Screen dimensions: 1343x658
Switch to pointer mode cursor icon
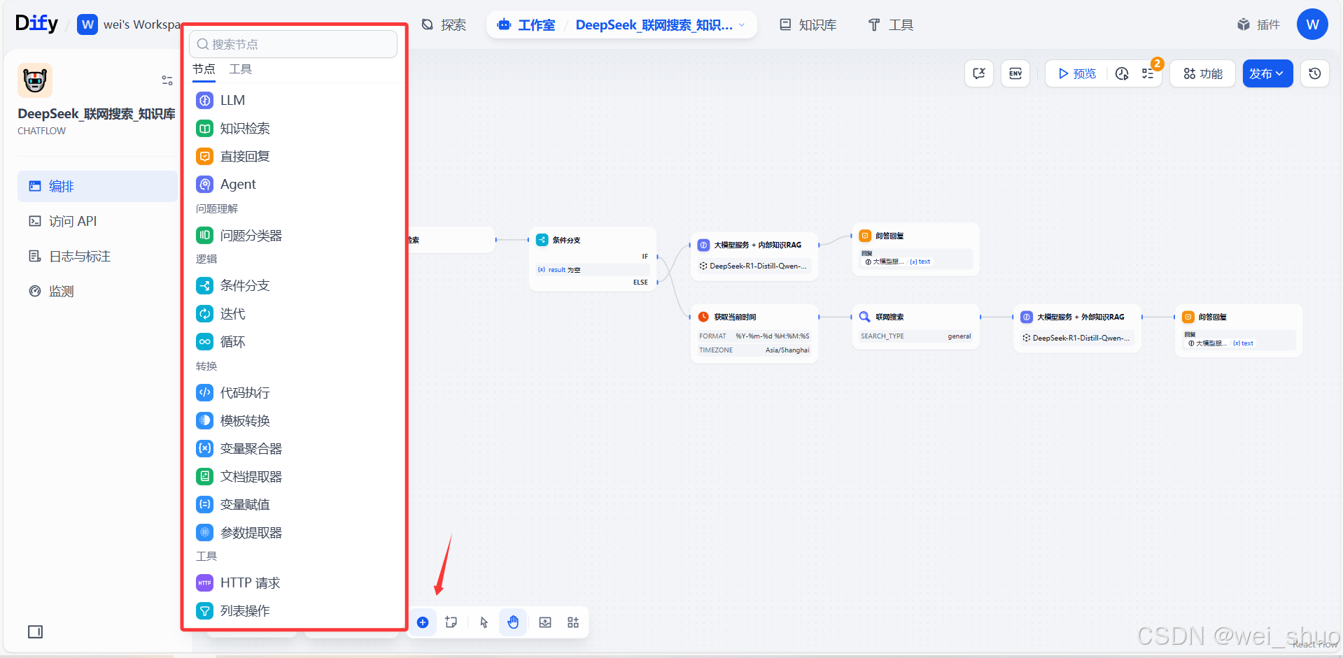pyautogui.click(x=484, y=622)
